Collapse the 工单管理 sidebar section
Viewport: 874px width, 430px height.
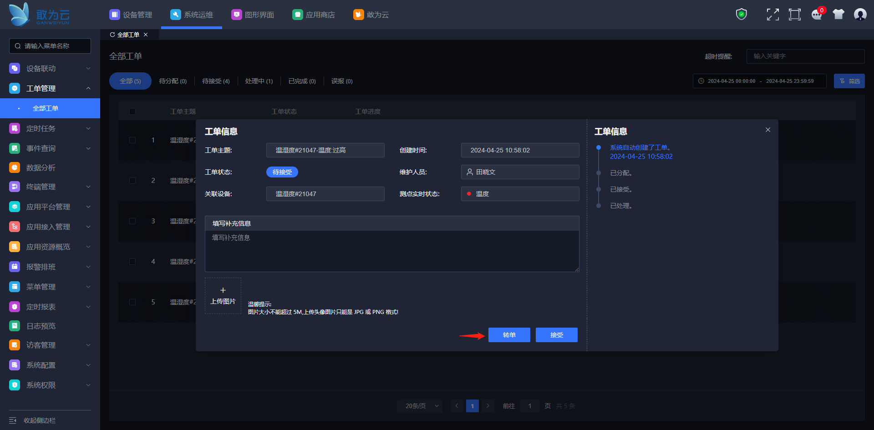[x=50, y=88]
